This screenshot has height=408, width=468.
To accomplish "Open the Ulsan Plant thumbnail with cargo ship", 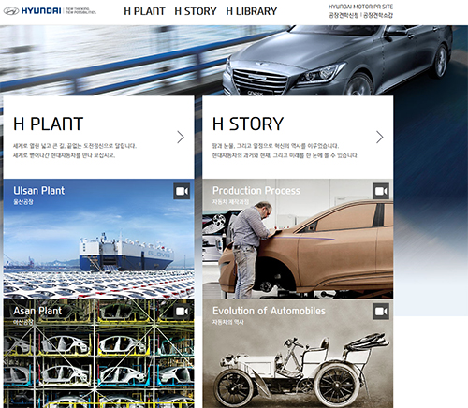I will tap(98, 239).
